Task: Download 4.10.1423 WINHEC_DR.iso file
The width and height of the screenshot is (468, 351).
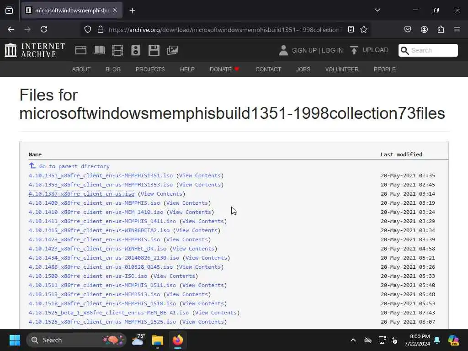Action: [x=98, y=249]
